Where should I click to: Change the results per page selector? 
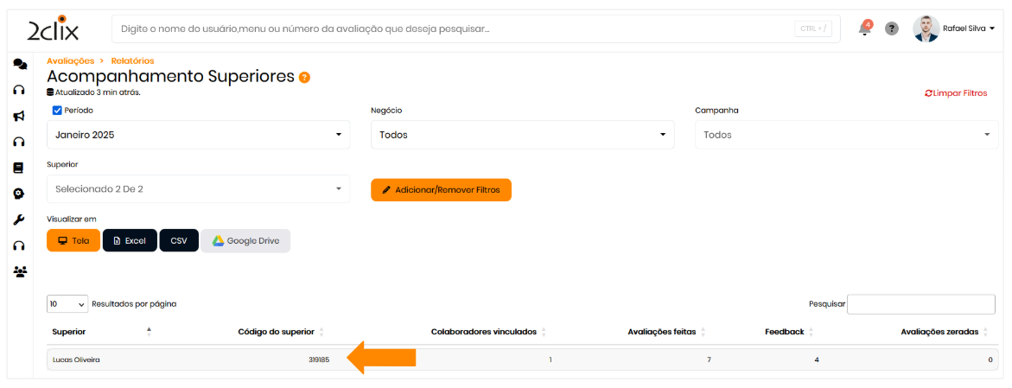(67, 304)
